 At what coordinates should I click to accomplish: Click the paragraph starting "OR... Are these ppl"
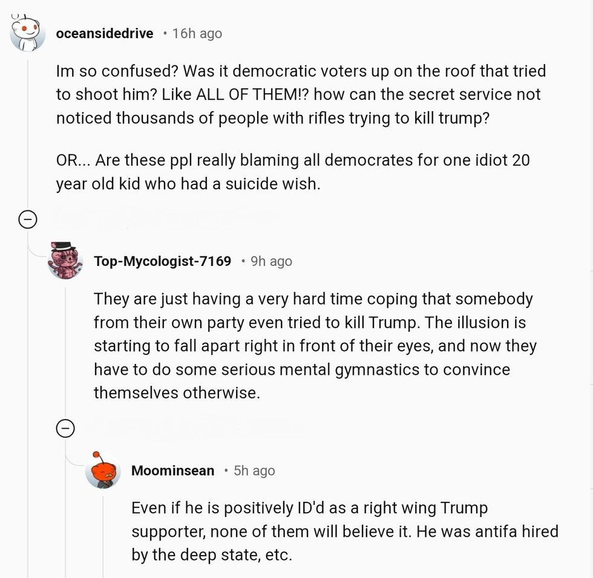pos(292,173)
